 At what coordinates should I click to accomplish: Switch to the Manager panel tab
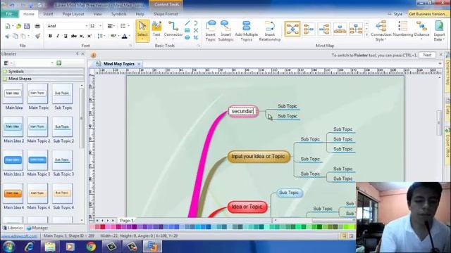(37, 228)
